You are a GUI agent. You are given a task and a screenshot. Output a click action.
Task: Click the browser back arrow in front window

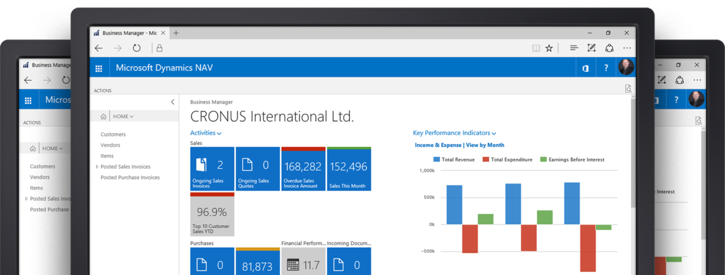point(99,48)
